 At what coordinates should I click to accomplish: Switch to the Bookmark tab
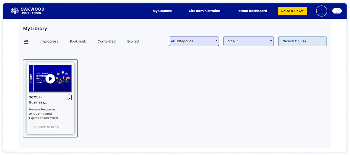[78, 42]
